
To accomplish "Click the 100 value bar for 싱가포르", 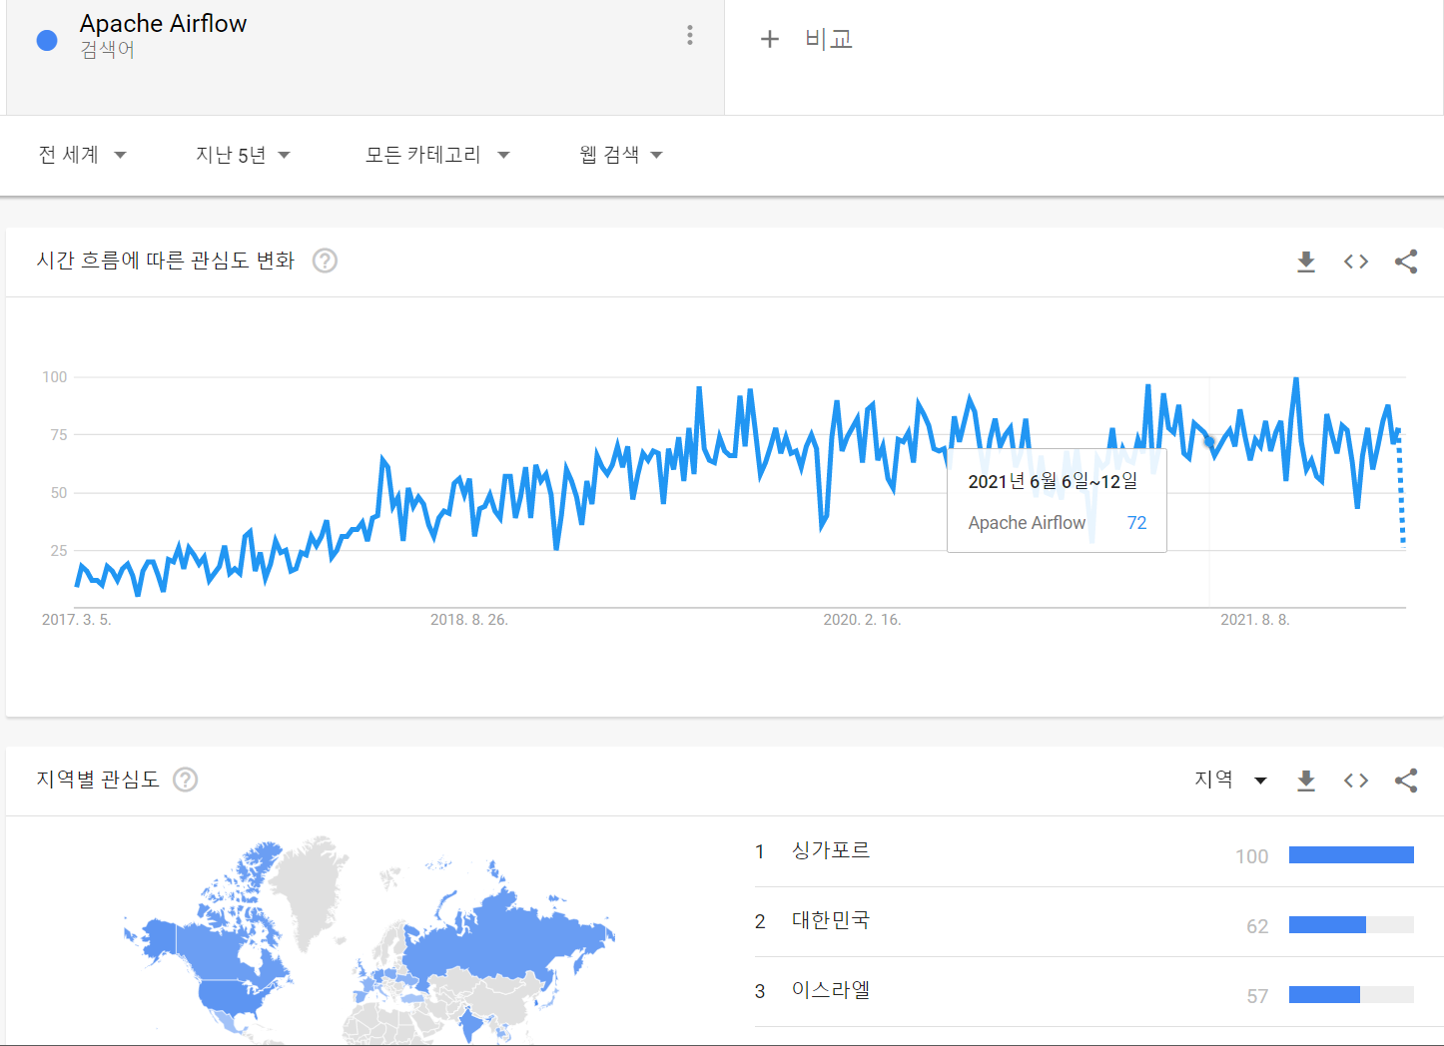I will pos(1351,854).
